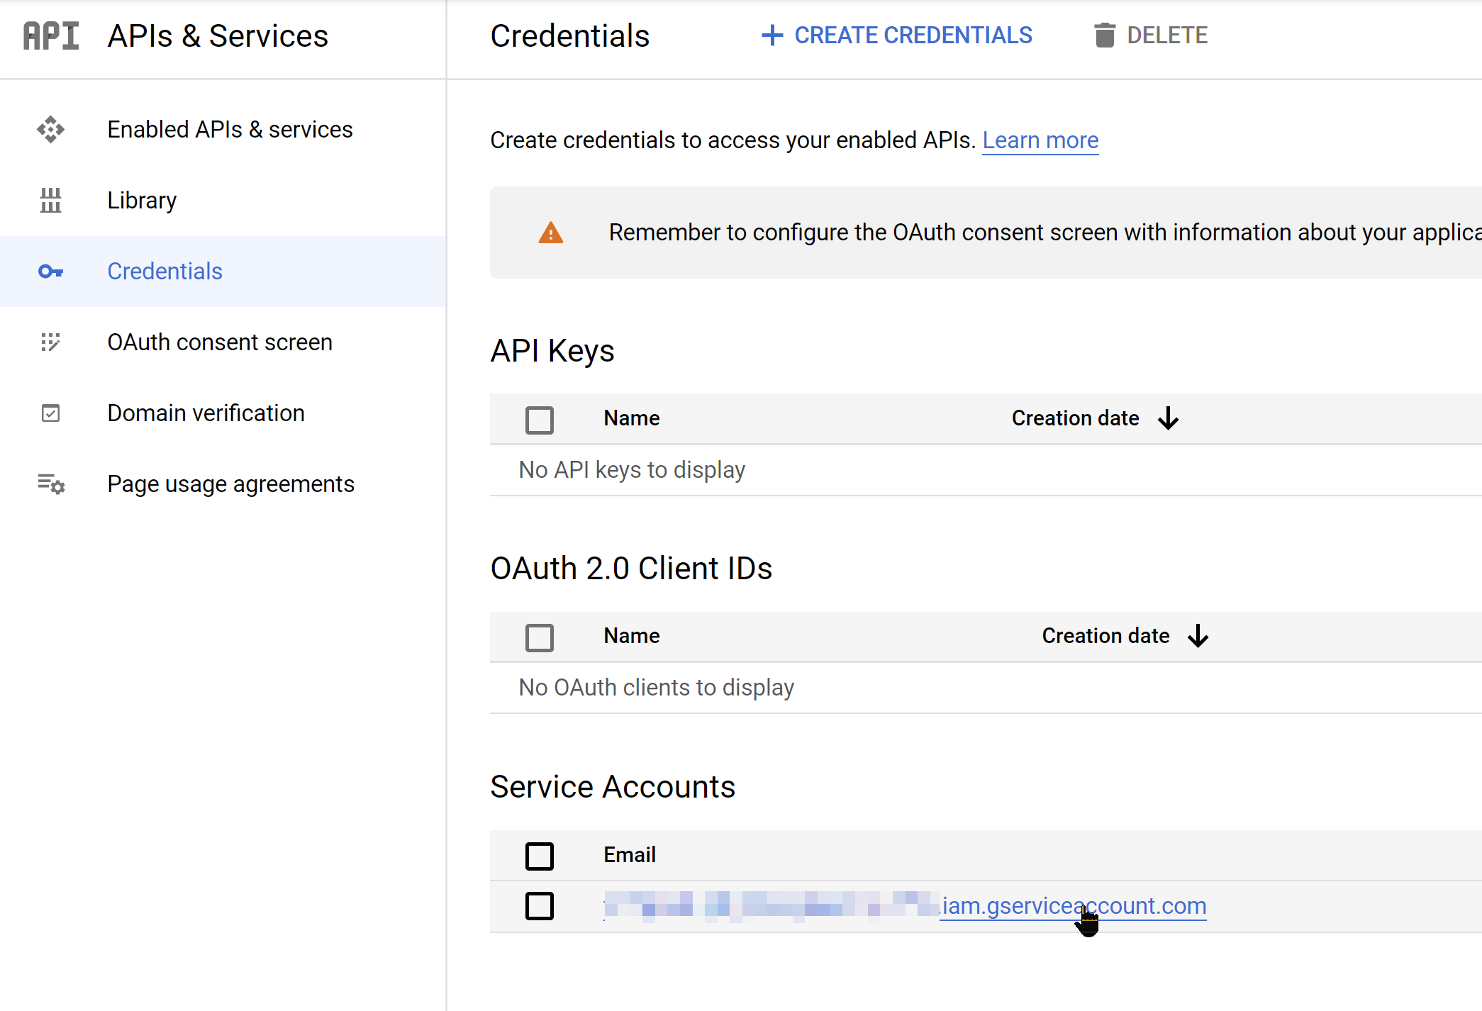1482x1011 pixels.
Task: Check the select-all box for API Keys
Action: (540, 420)
